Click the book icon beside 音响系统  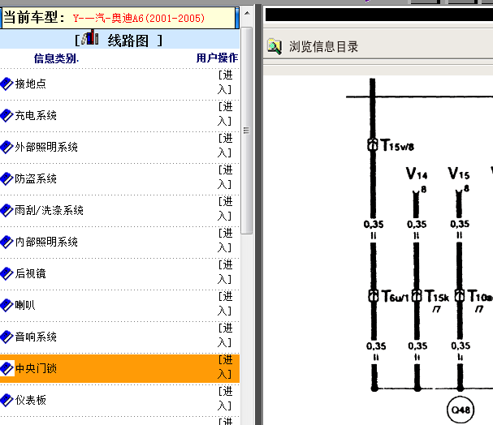coord(6,337)
